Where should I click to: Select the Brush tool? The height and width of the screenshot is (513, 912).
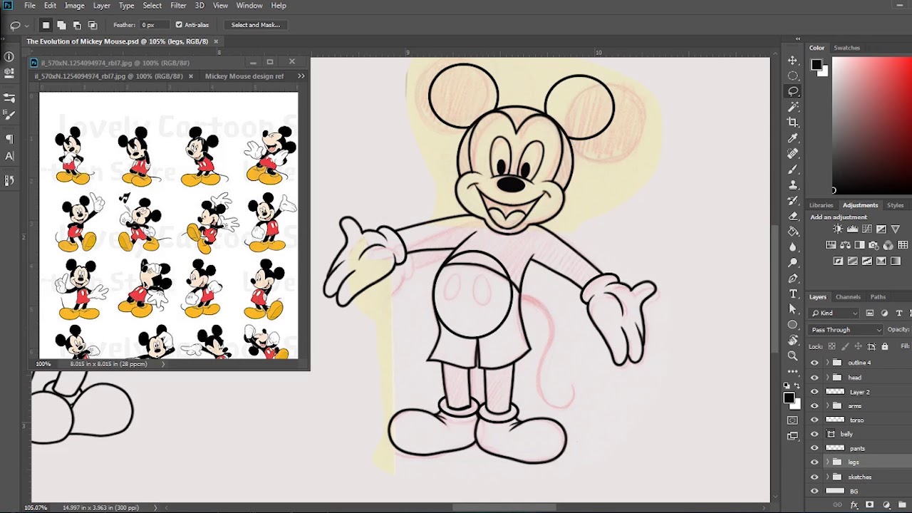pyautogui.click(x=793, y=170)
